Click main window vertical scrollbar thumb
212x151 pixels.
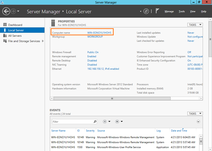tap(210, 39)
